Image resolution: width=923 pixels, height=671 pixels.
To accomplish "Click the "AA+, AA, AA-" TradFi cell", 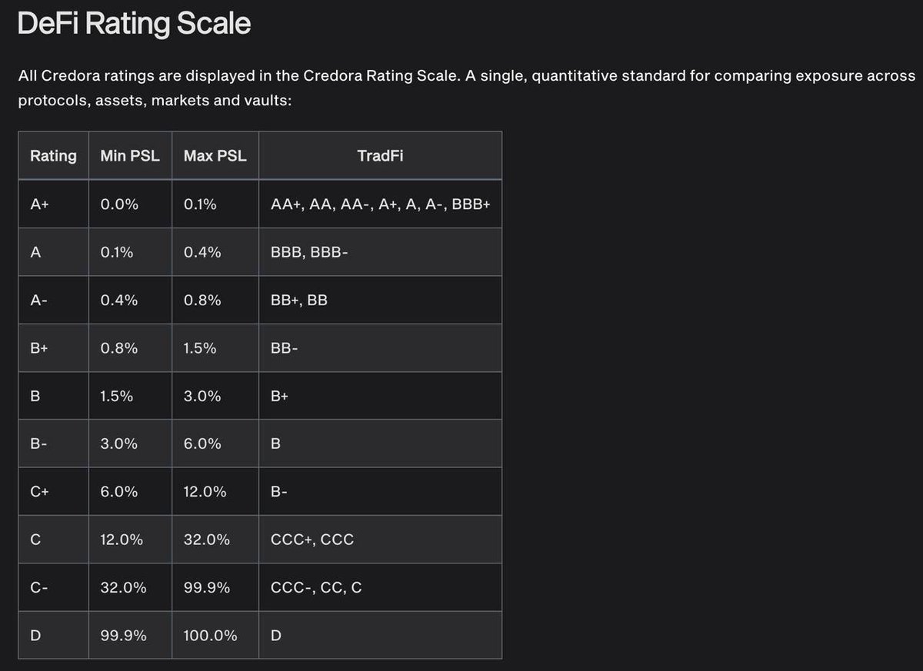I will [x=381, y=205].
